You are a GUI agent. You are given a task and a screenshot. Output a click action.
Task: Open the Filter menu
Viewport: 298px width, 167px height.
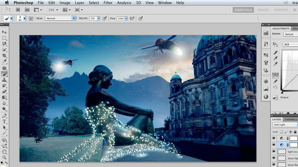108,3
